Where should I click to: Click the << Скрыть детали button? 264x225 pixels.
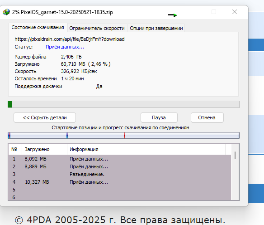pyautogui.click(x=45, y=117)
